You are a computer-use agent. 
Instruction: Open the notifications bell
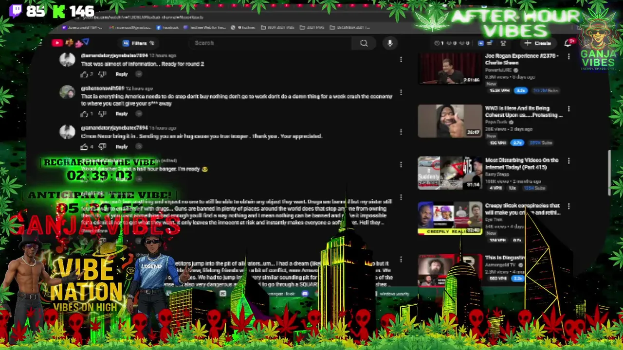(568, 43)
